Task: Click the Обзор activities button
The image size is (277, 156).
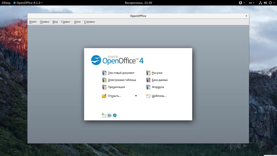Action: click(x=6, y=3)
